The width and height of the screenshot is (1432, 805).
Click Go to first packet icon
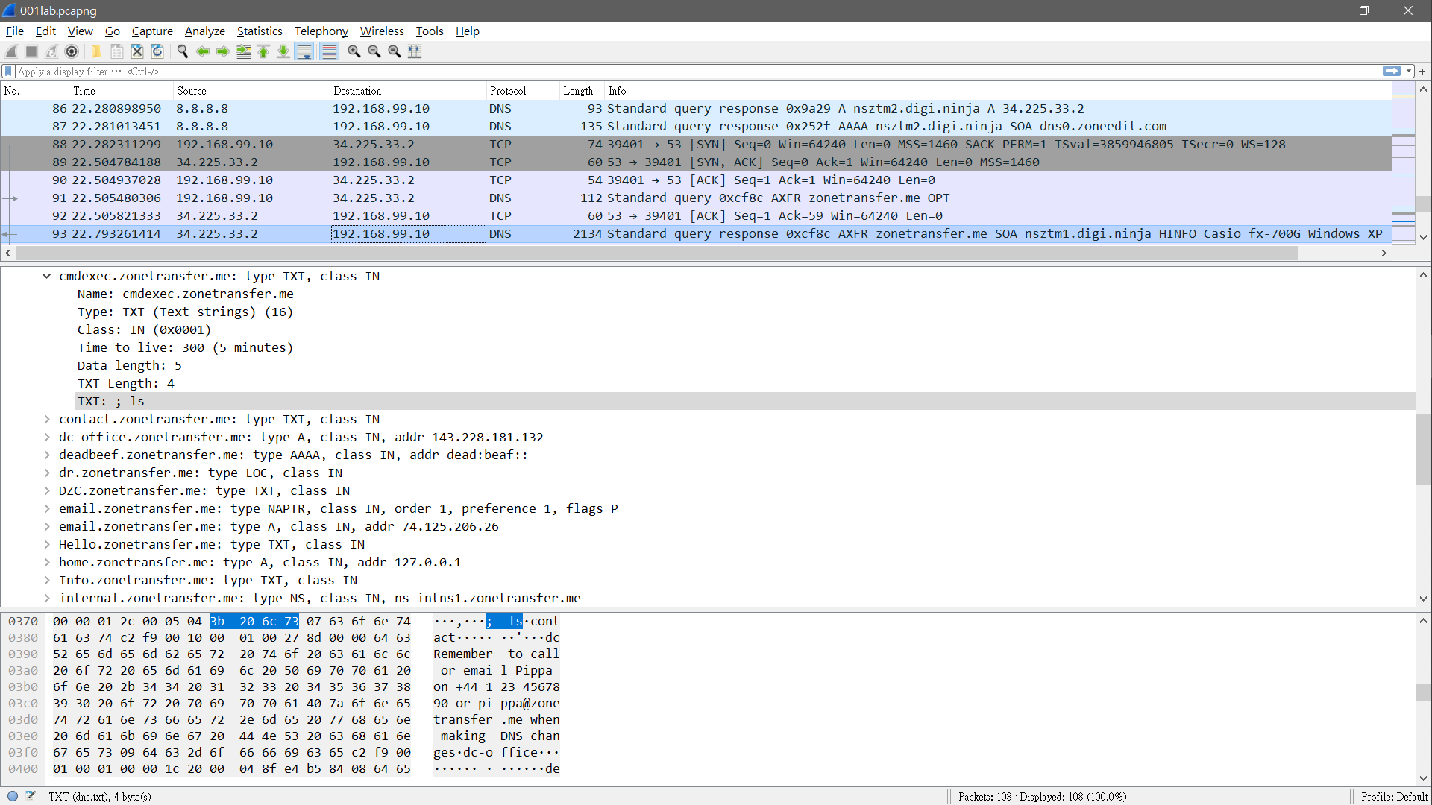coord(263,51)
